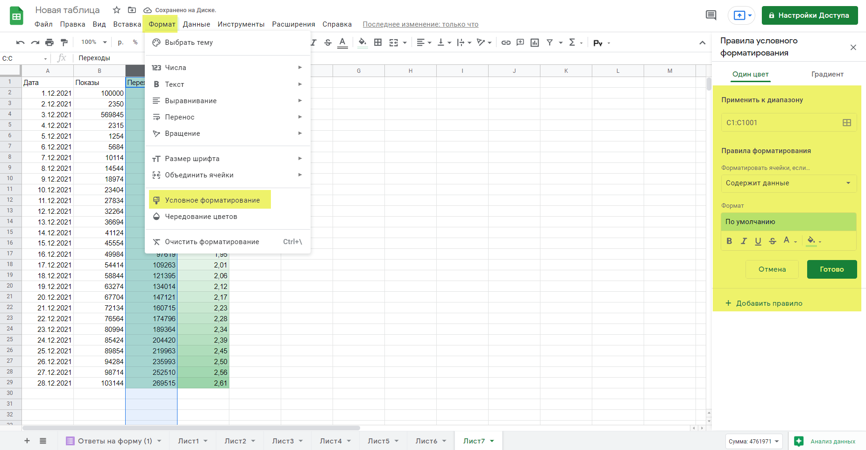
Task: Toggle strikethrough in sidebar format options
Action: (x=773, y=241)
